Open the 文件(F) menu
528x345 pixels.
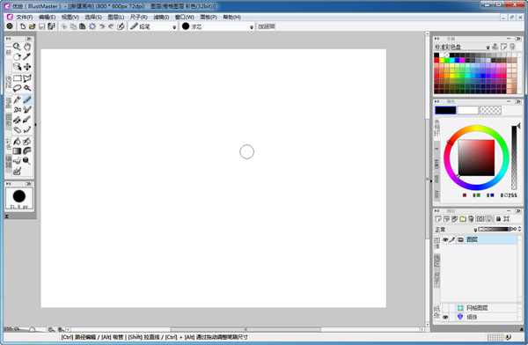(x=25, y=17)
